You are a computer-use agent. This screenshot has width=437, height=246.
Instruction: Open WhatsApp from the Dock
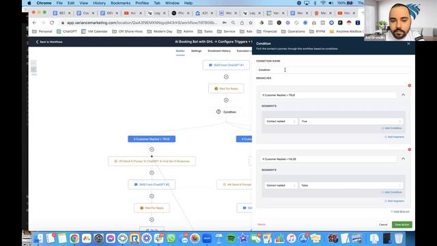[x=171, y=238]
